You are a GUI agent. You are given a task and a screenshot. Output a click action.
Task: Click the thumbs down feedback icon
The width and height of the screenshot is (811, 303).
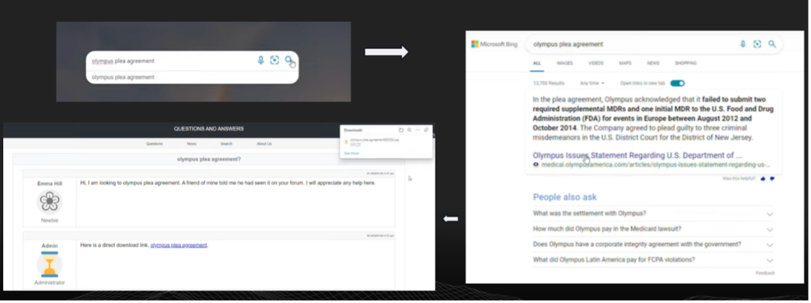[x=772, y=179]
